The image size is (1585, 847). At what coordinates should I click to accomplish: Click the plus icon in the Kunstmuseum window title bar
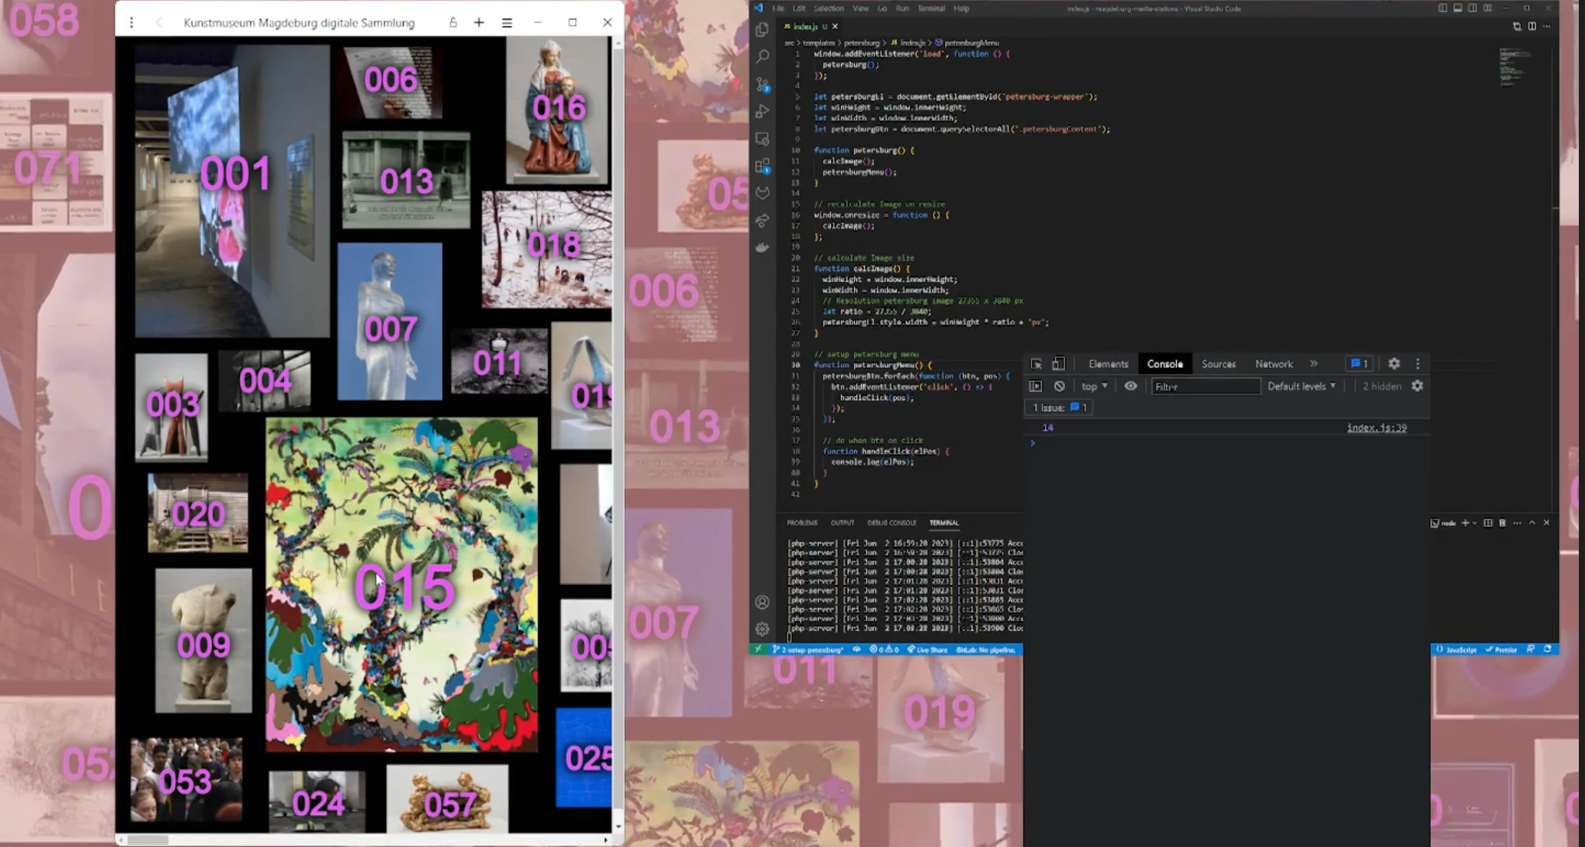point(479,23)
